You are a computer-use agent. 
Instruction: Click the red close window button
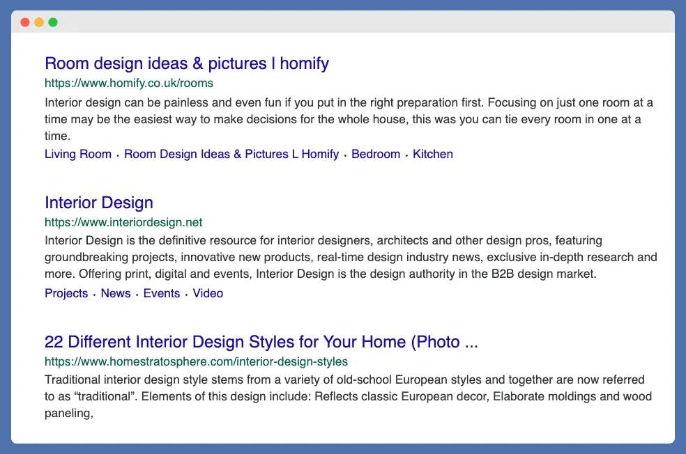point(24,22)
